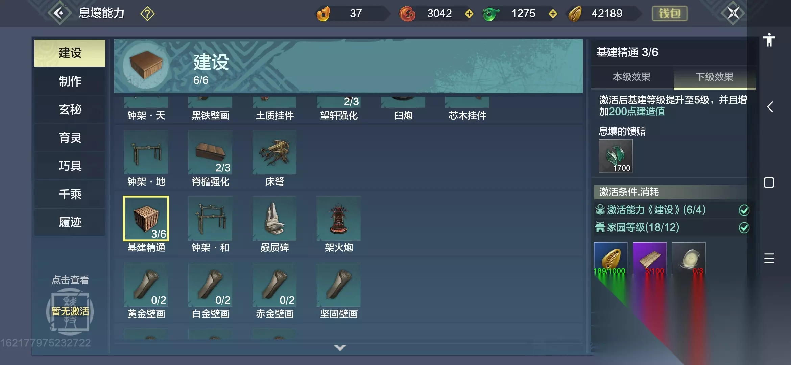Viewport: 791px width, 365px height.
Task: Add jade currency plus next to 1275
Action: (553, 14)
